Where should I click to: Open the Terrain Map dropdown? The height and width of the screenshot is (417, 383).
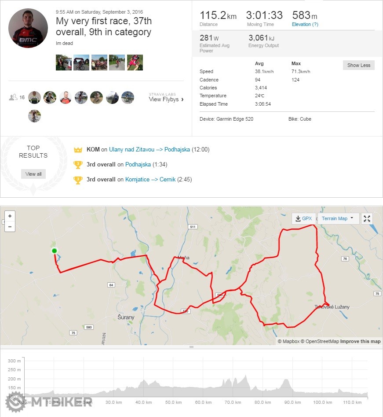click(338, 219)
